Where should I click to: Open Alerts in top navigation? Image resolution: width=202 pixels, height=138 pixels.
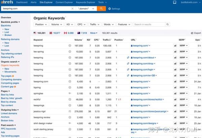[33, 2]
